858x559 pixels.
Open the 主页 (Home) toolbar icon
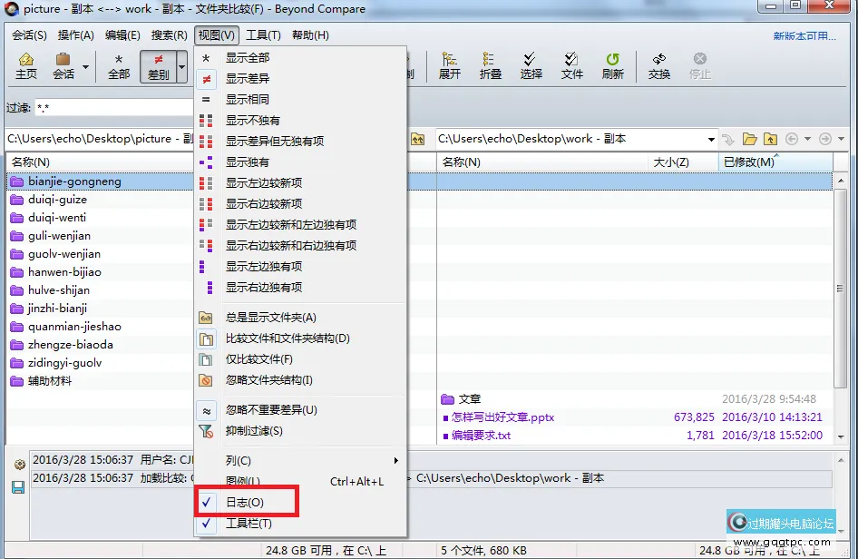26,65
